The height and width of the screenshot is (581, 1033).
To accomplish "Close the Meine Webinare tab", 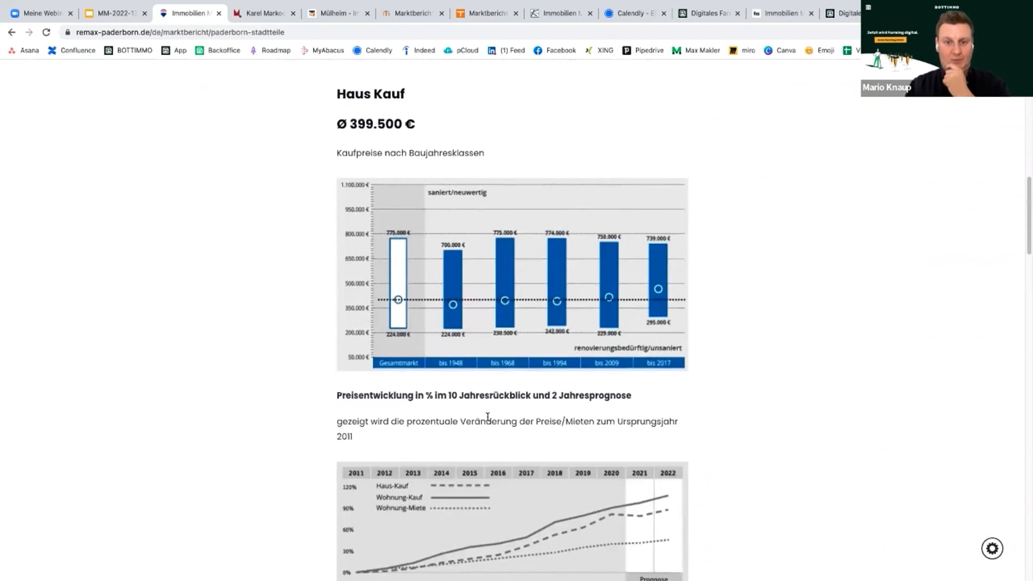I will pos(70,13).
